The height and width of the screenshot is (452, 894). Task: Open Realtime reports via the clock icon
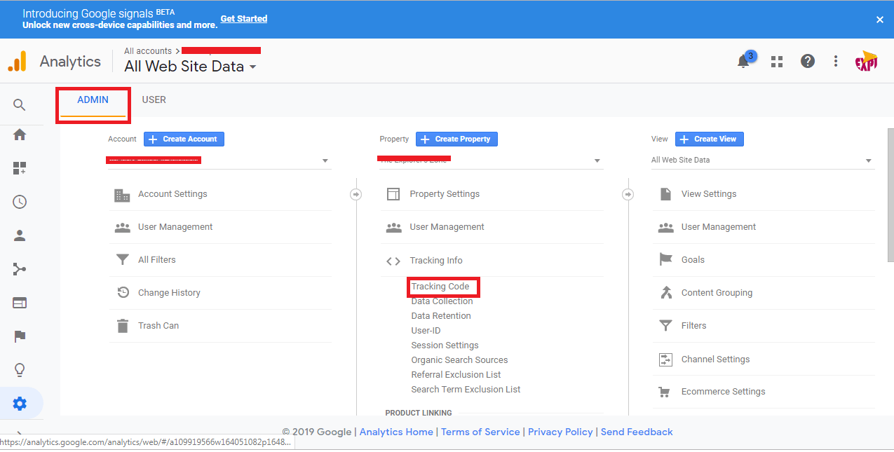coord(19,201)
